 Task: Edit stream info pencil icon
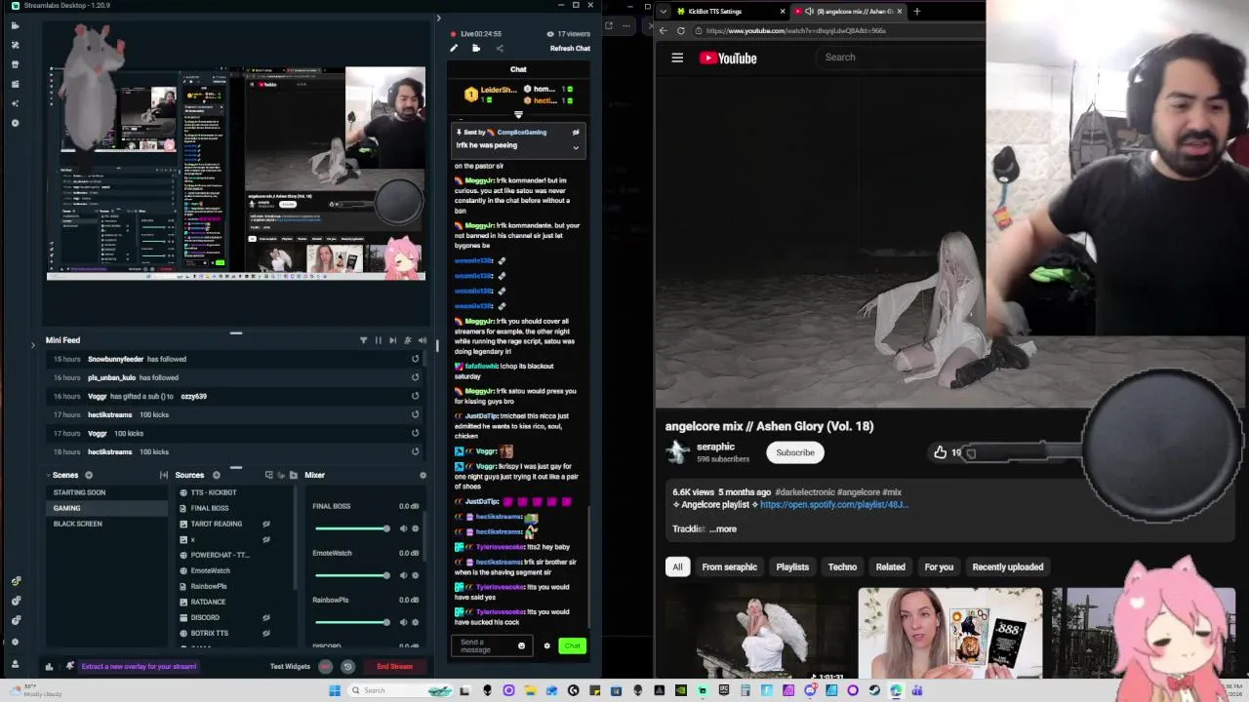coord(454,48)
